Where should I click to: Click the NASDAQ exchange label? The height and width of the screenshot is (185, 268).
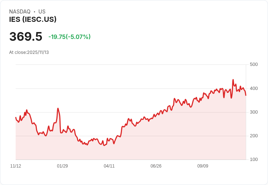tap(20, 12)
